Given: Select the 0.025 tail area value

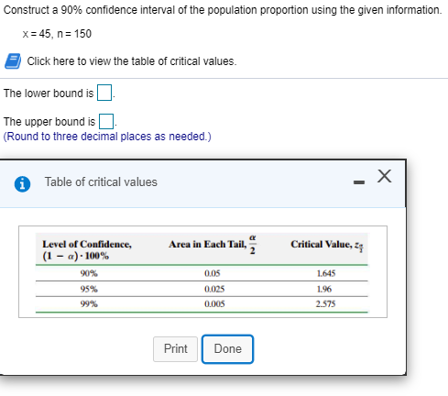Looking at the screenshot, I should pyautogui.click(x=214, y=289).
